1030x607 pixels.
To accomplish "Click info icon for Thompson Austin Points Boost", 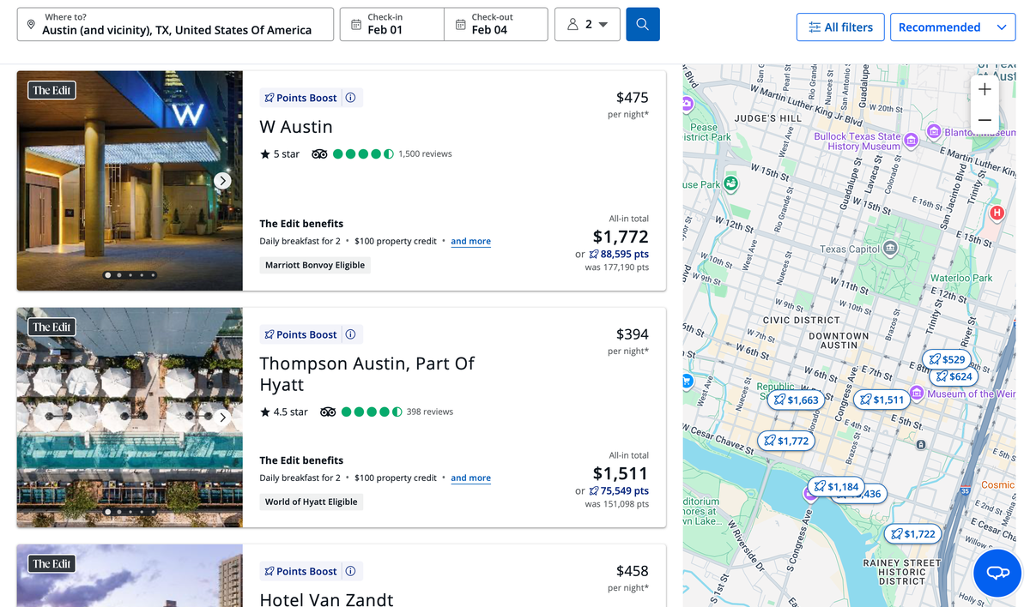I will click(x=350, y=334).
